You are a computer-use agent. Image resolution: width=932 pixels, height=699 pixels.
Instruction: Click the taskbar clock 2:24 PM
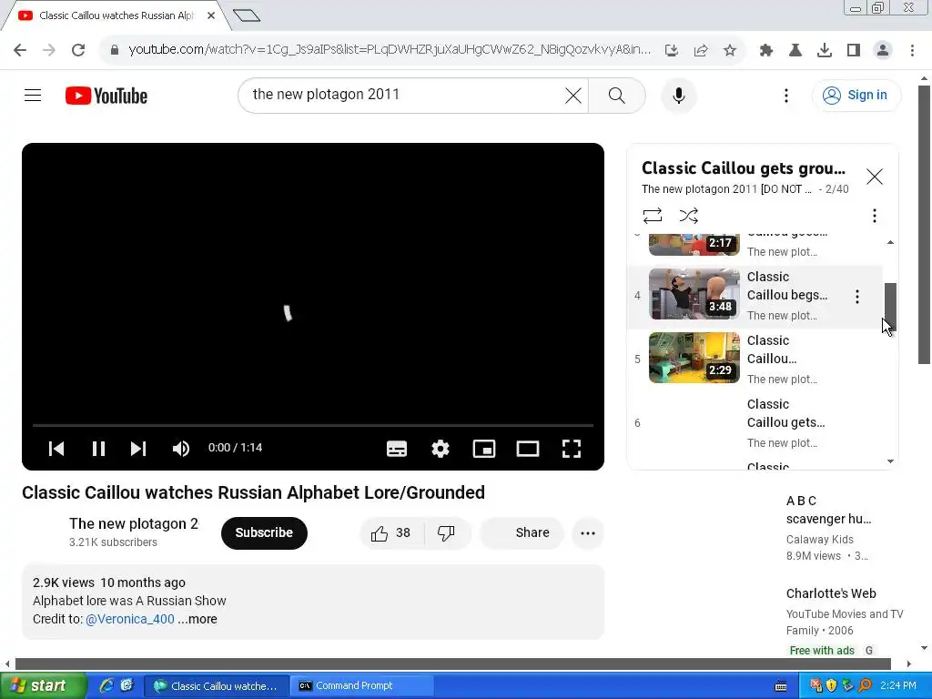coord(898,686)
